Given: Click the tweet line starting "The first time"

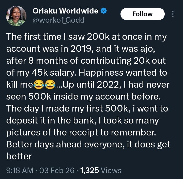Looking at the screenshot, I should coord(86,37).
